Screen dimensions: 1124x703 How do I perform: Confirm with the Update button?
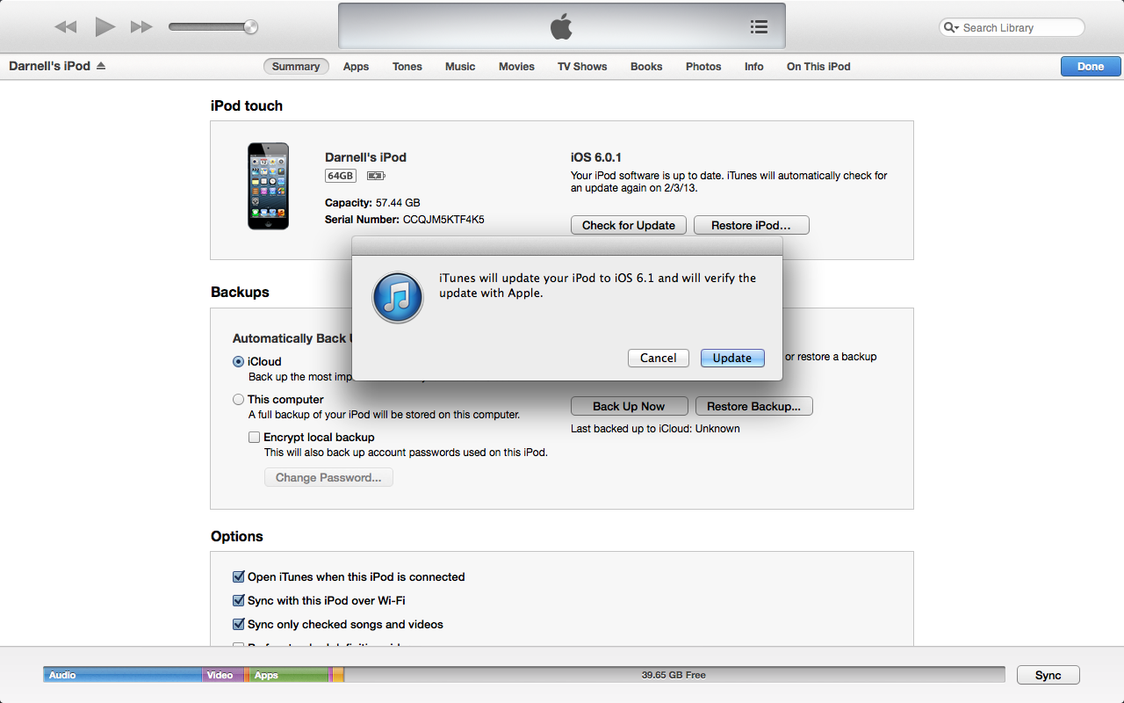(x=732, y=358)
